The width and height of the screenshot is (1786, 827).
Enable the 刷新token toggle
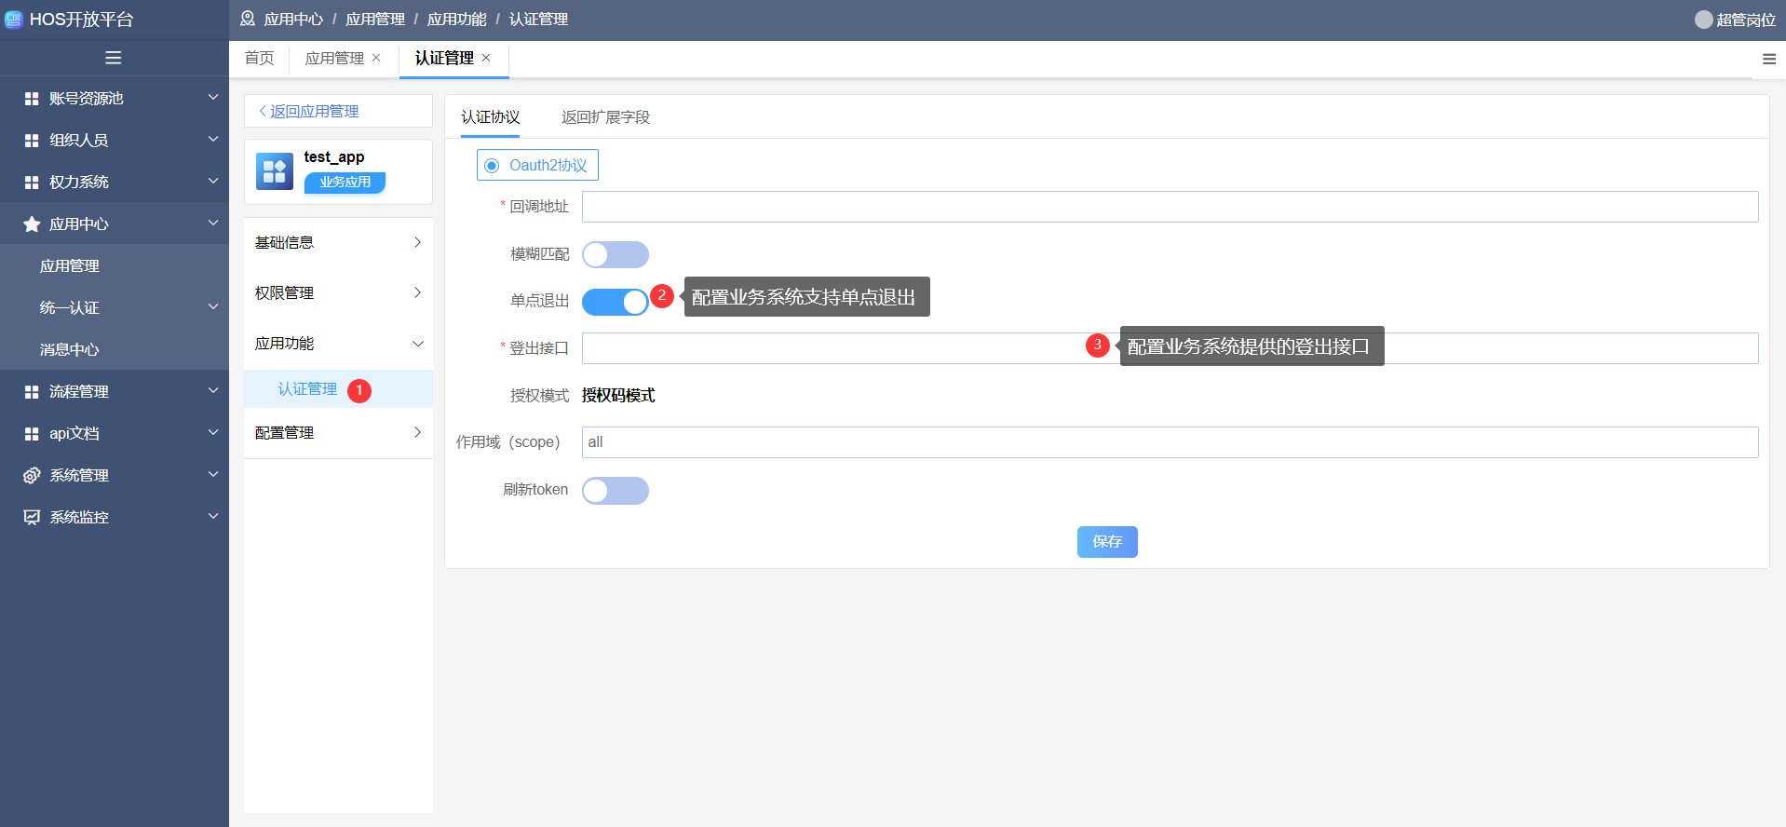(x=615, y=491)
